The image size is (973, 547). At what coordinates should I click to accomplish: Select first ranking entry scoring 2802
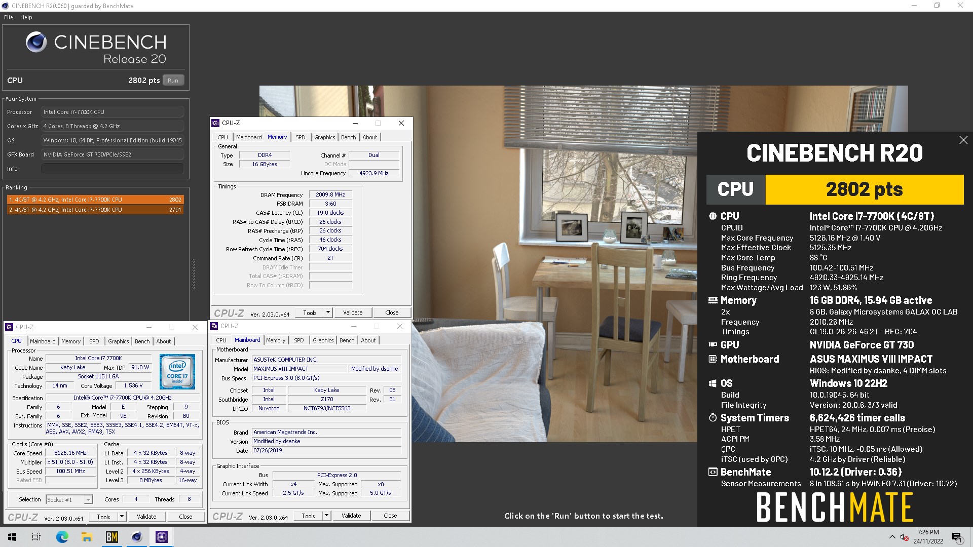(95, 200)
